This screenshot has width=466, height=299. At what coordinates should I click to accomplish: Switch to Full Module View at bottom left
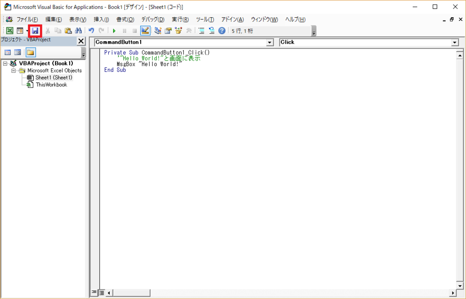(x=101, y=293)
